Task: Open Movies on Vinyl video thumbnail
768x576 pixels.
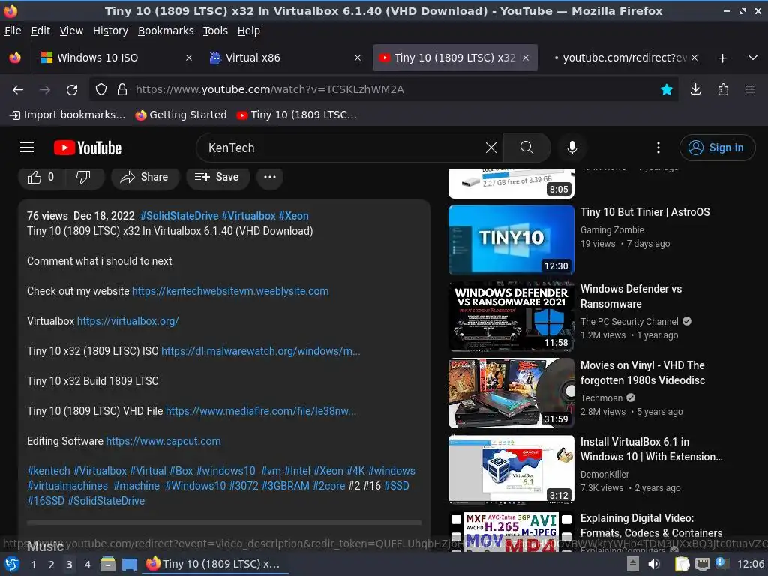Action: [511, 393]
